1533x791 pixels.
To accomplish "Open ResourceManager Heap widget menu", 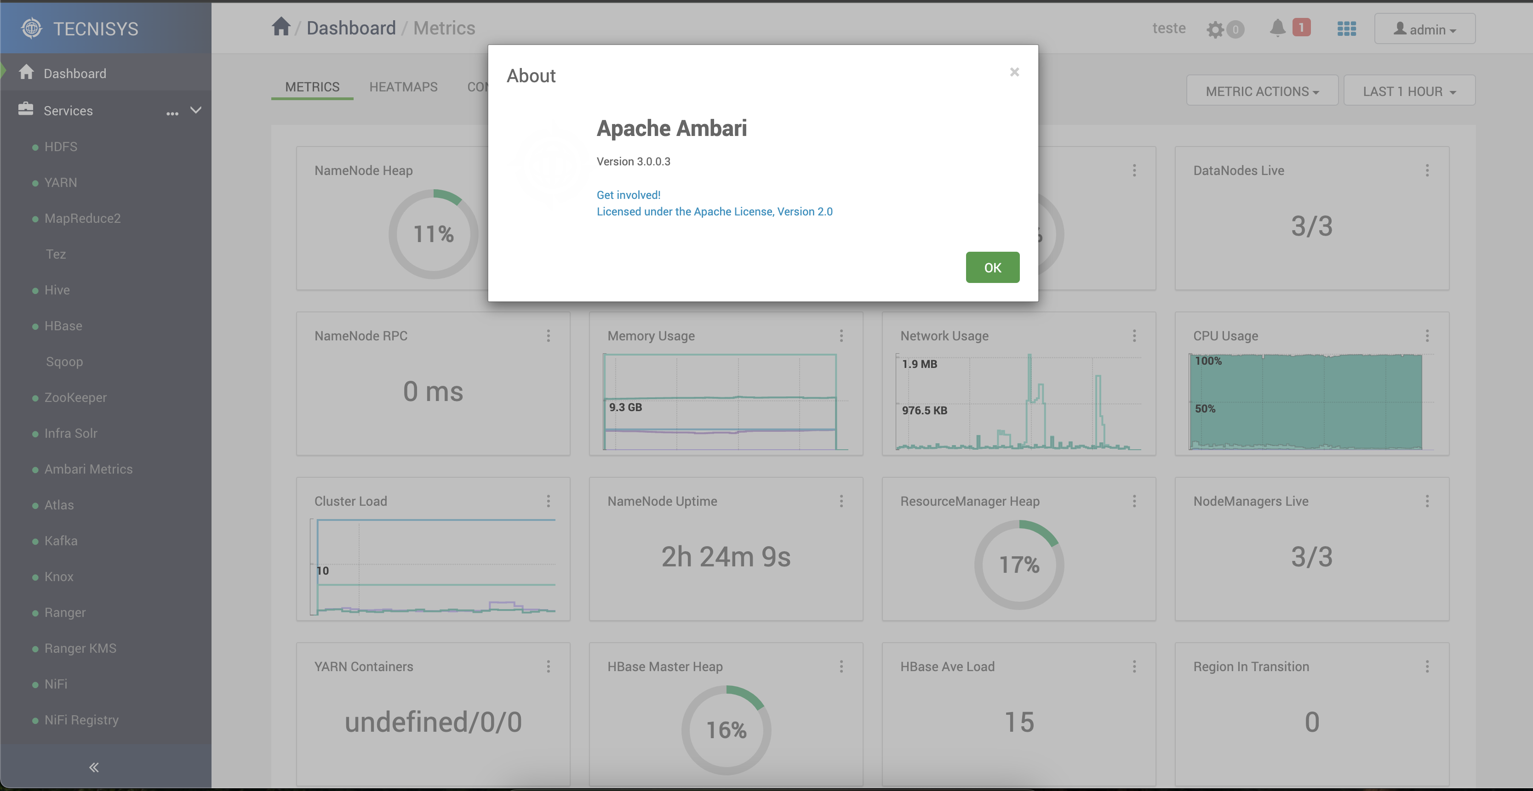I will (x=1134, y=501).
